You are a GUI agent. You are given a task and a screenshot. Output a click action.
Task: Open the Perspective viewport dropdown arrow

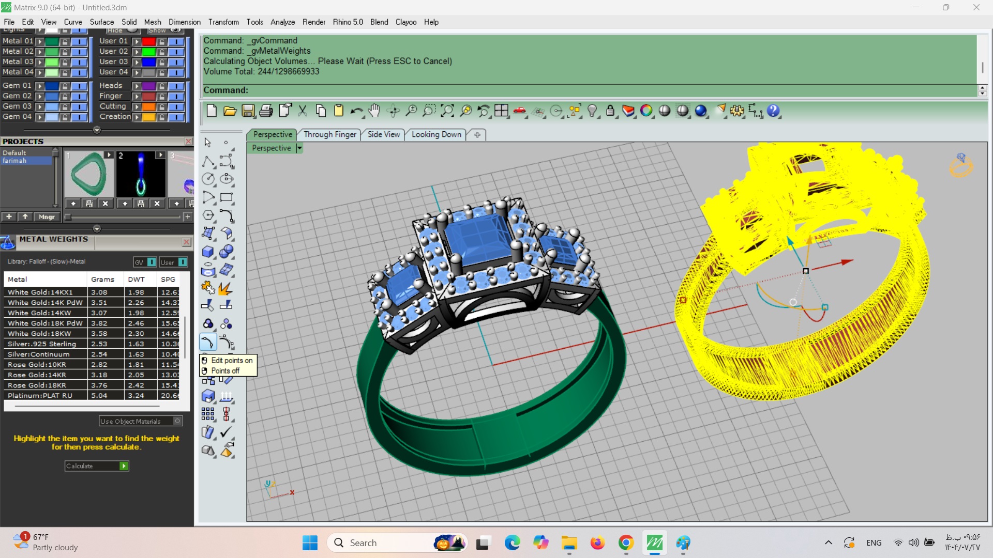(299, 148)
